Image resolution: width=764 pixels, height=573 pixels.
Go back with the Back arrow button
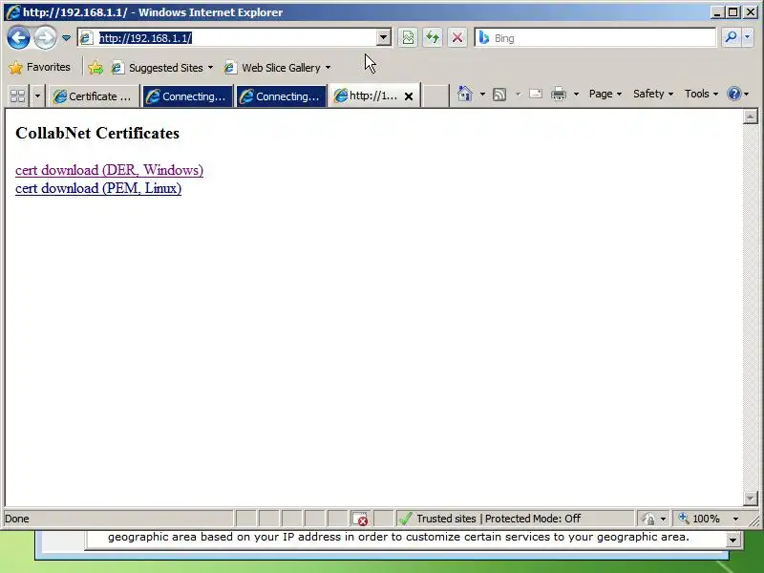(x=18, y=37)
